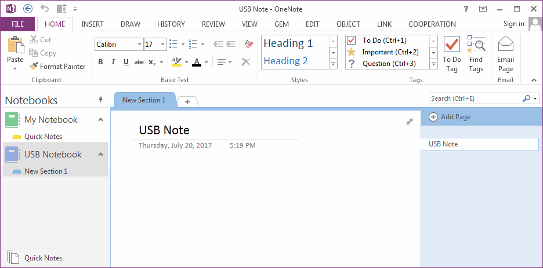
Task: Collapse the ribbon with the chevron
Action: tap(534, 80)
